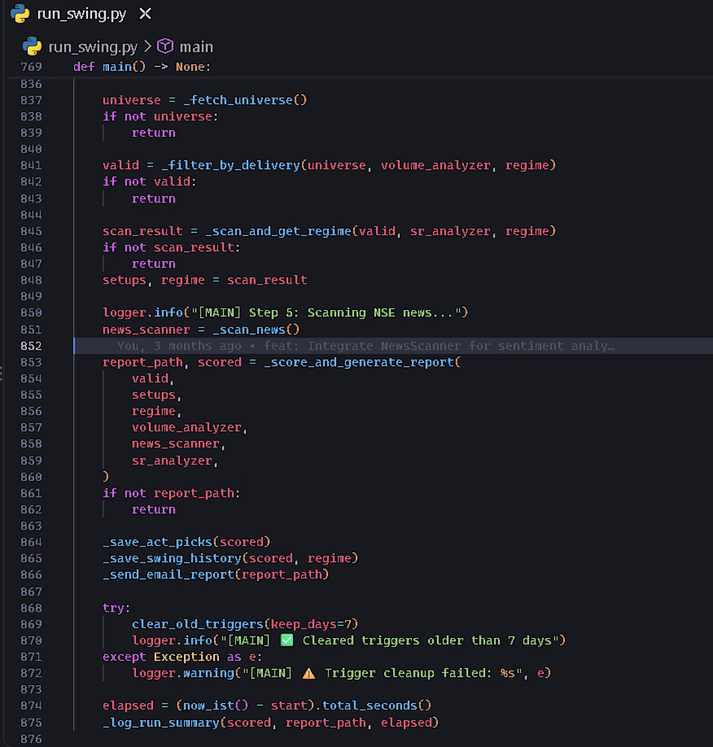
Task: Jump to sticky header def main() -> None
Action: 142,66
